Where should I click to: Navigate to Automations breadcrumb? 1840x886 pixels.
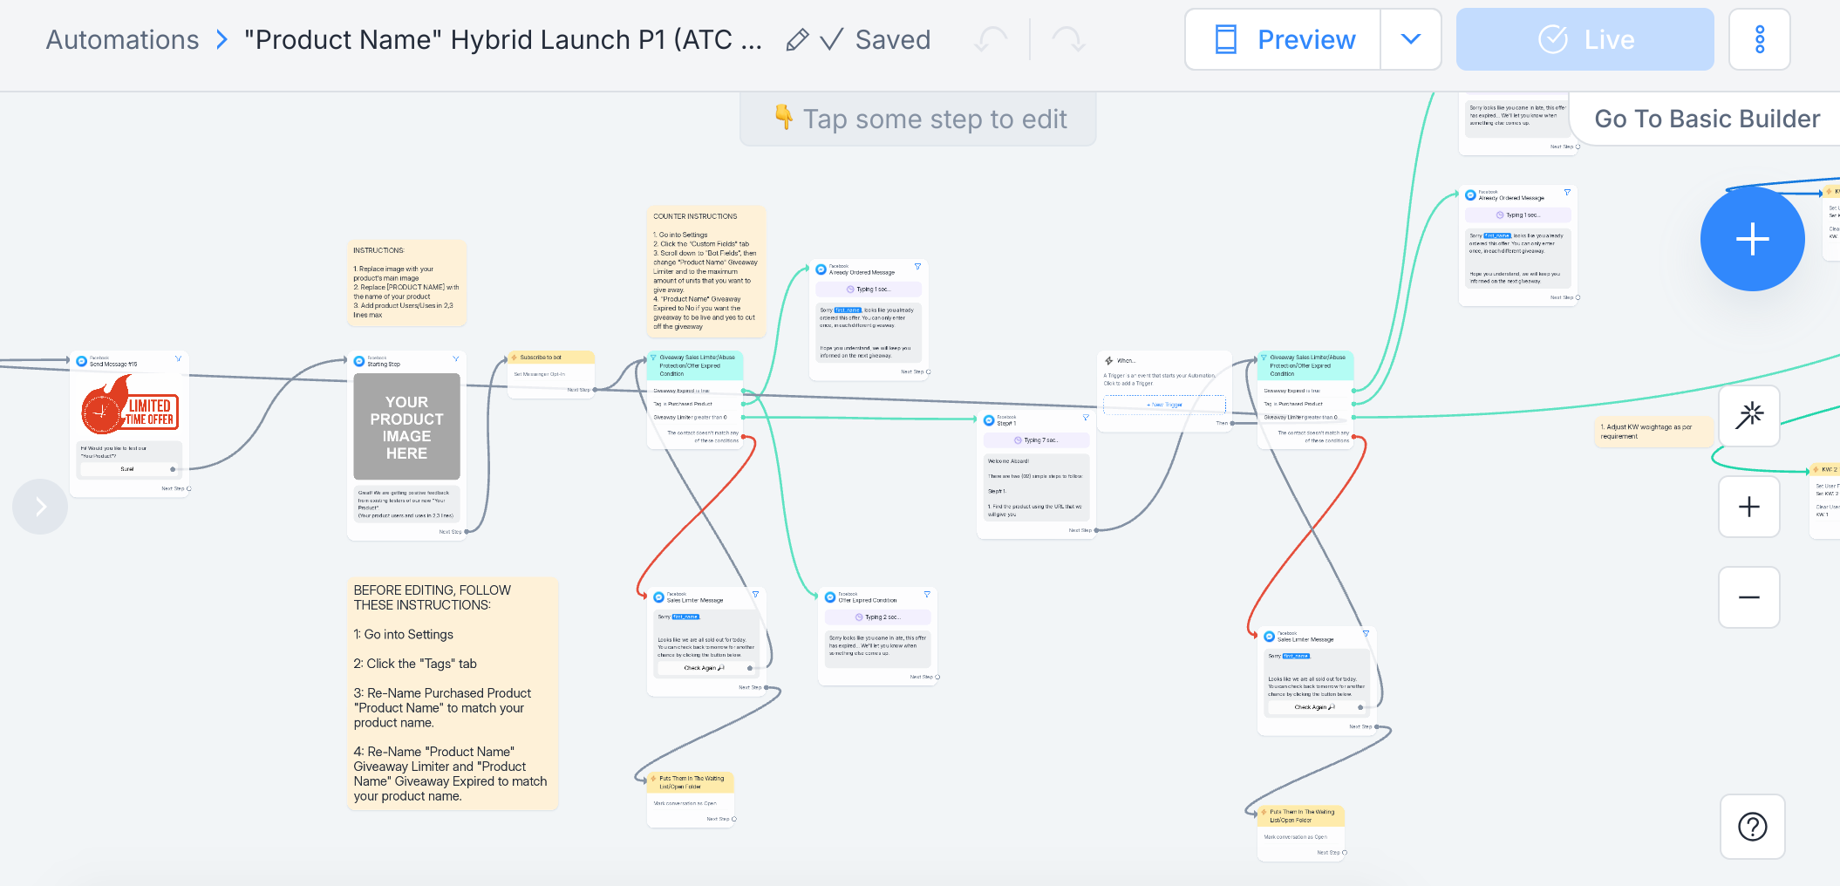[x=122, y=40]
